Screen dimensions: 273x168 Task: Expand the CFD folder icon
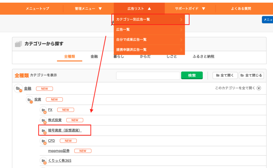(43, 141)
